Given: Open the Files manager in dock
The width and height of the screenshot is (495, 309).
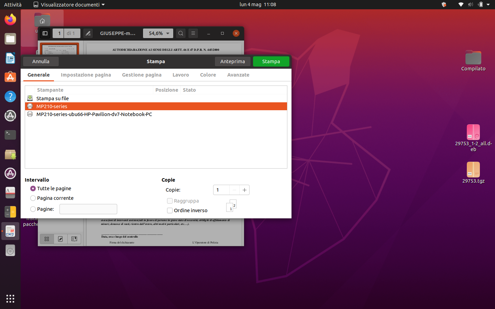Looking at the screenshot, I should (10, 39).
